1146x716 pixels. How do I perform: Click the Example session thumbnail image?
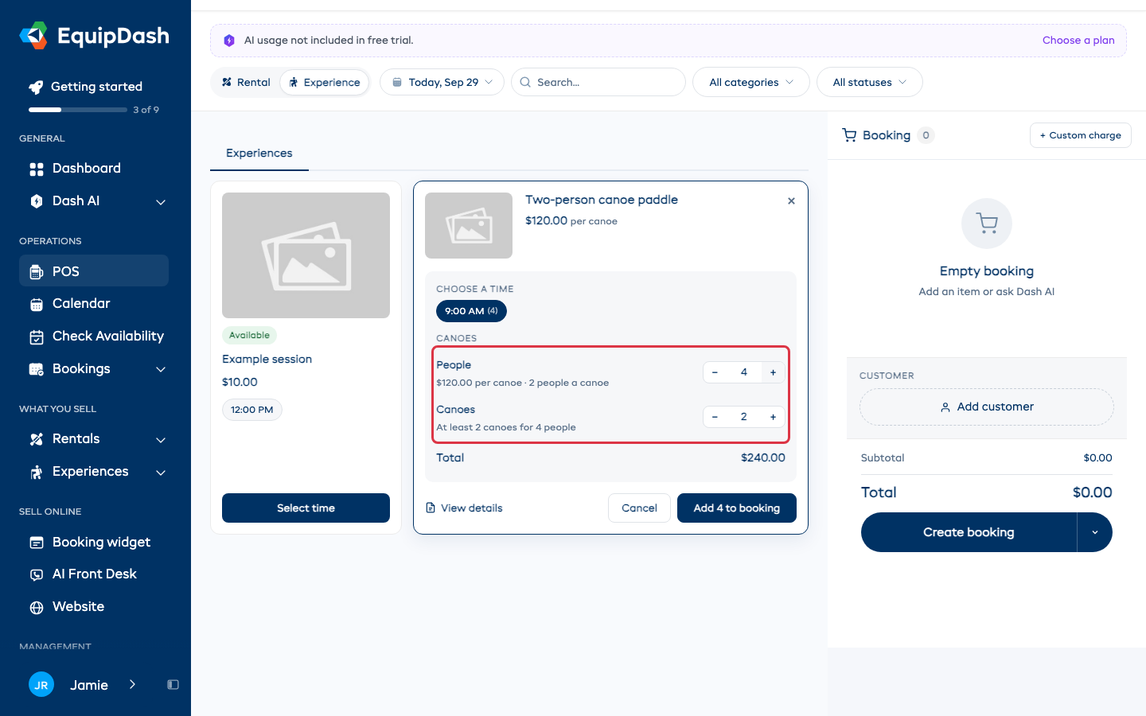(x=306, y=255)
